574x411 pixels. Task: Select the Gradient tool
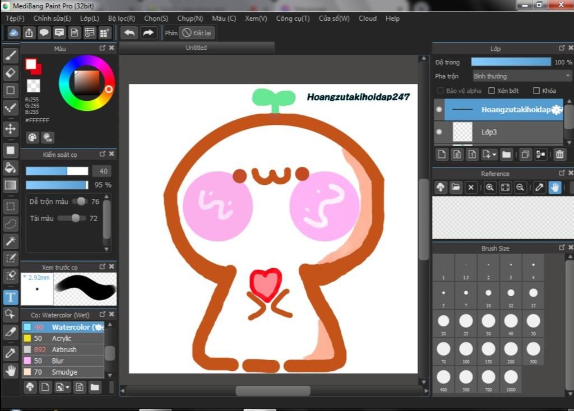coord(11,185)
